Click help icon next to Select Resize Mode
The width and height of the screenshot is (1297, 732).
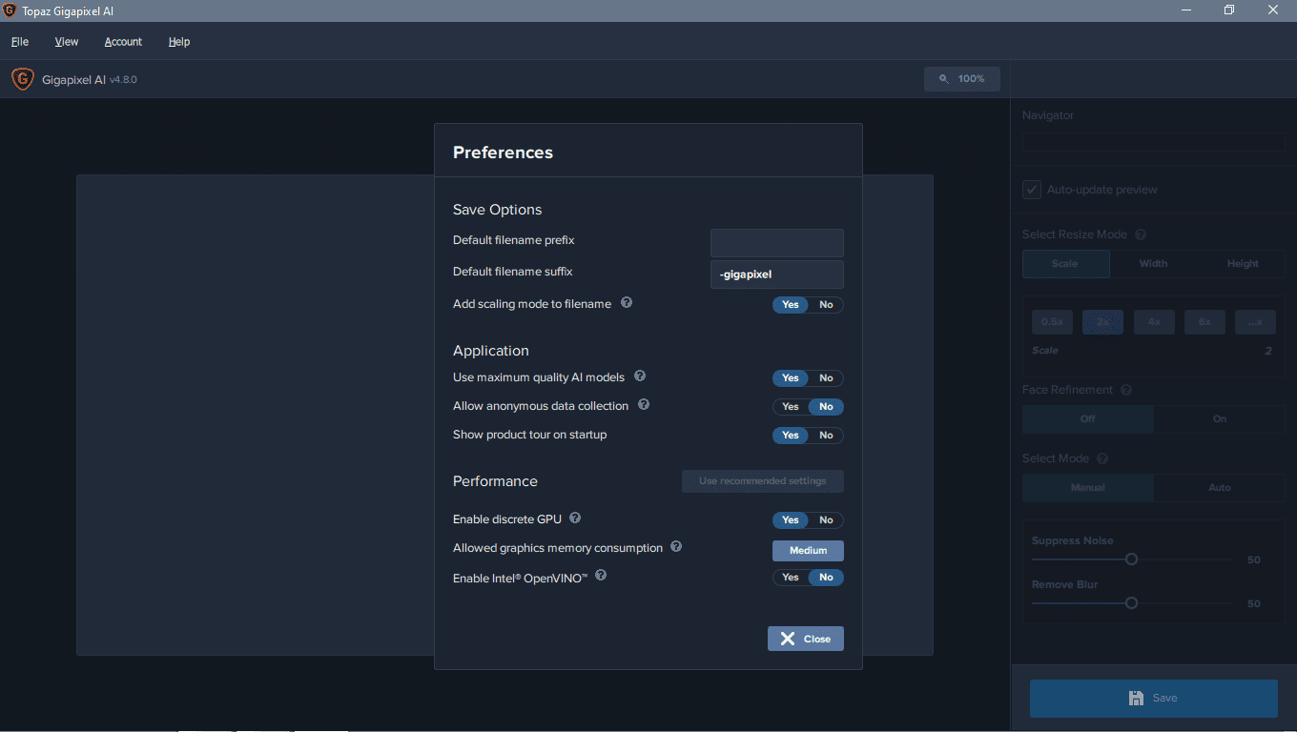pyautogui.click(x=1141, y=234)
